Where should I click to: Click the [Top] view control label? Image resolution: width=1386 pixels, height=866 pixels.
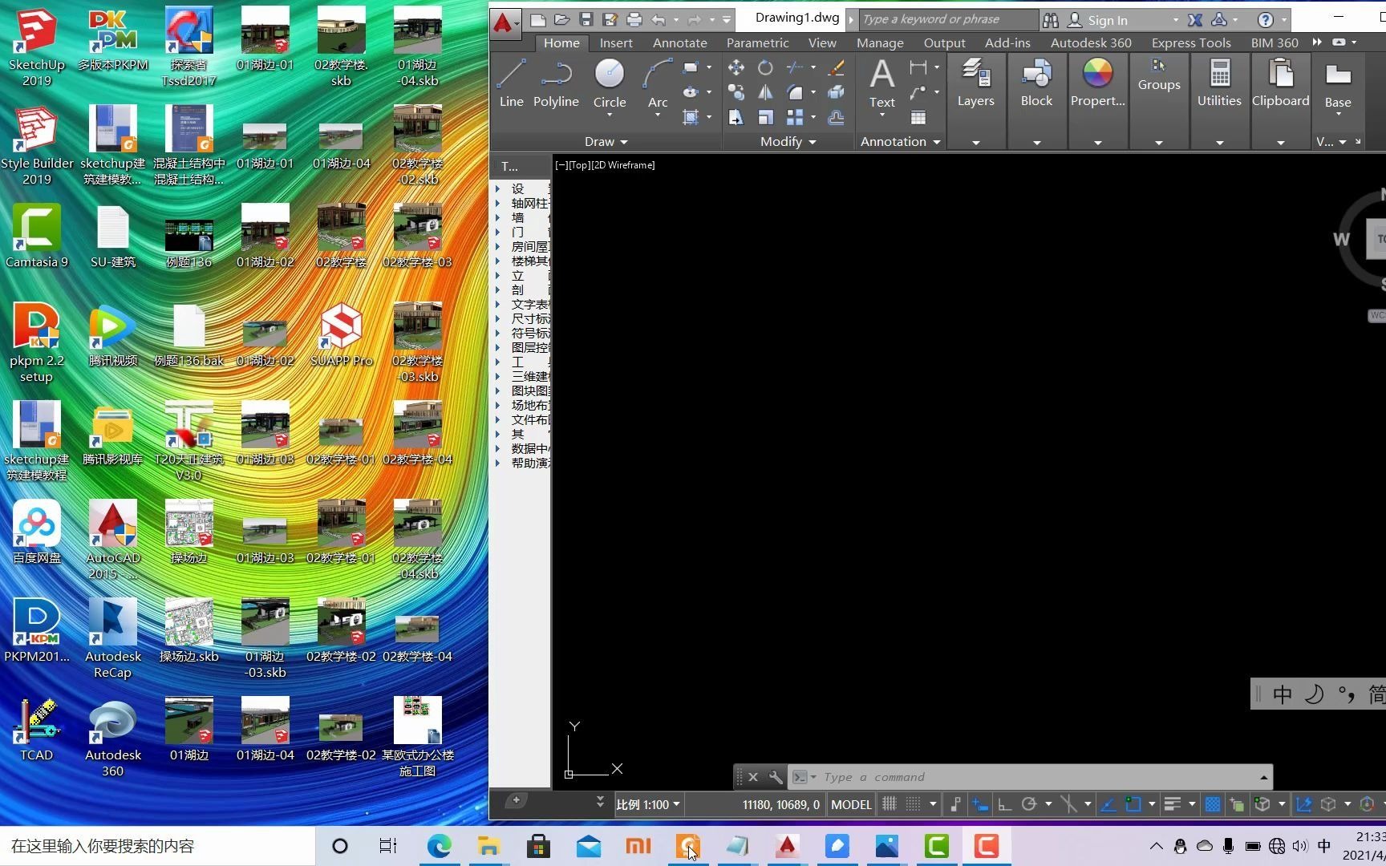(x=579, y=165)
